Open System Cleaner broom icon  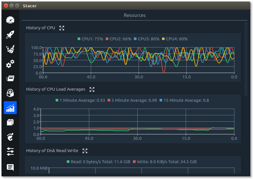coord(10,49)
